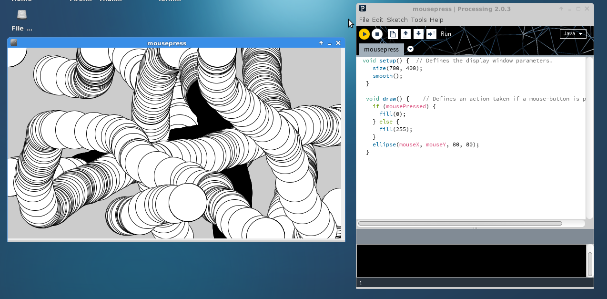Stop the running sketch

(x=377, y=34)
